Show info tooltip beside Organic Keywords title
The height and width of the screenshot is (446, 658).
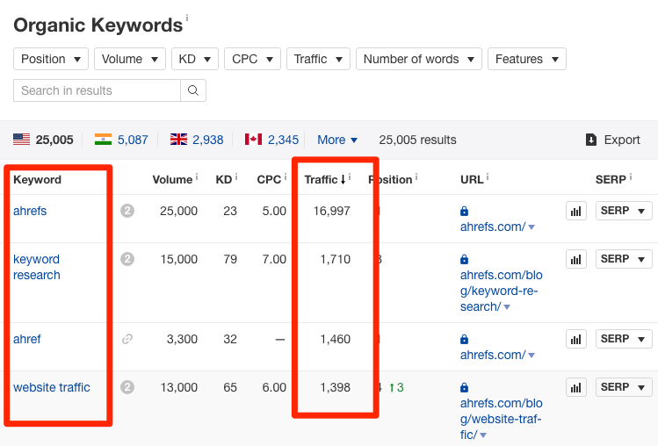pyautogui.click(x=187, y=18)
